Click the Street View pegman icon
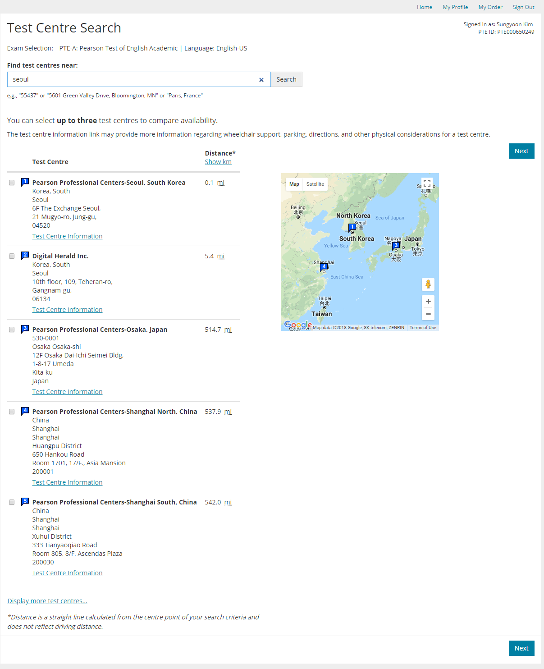 tap(428, 284)
